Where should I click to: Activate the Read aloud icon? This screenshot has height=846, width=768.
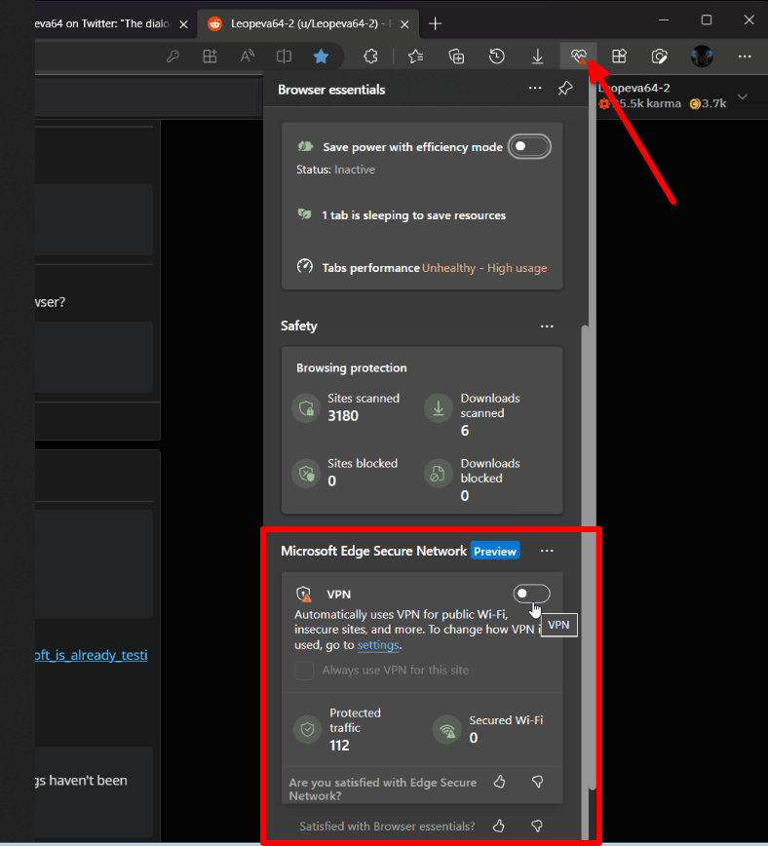coord(247,57)
